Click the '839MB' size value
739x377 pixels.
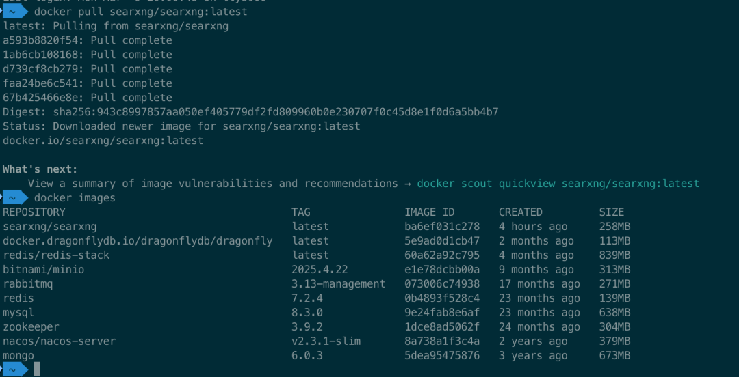click(x=614, y=255)
